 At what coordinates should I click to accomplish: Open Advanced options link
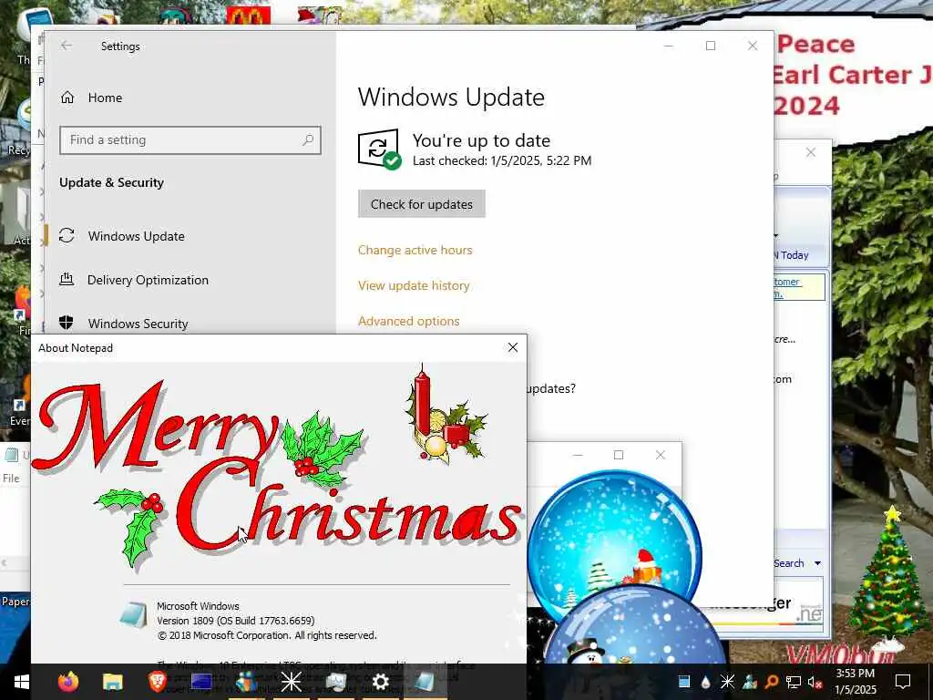(409, 321)
